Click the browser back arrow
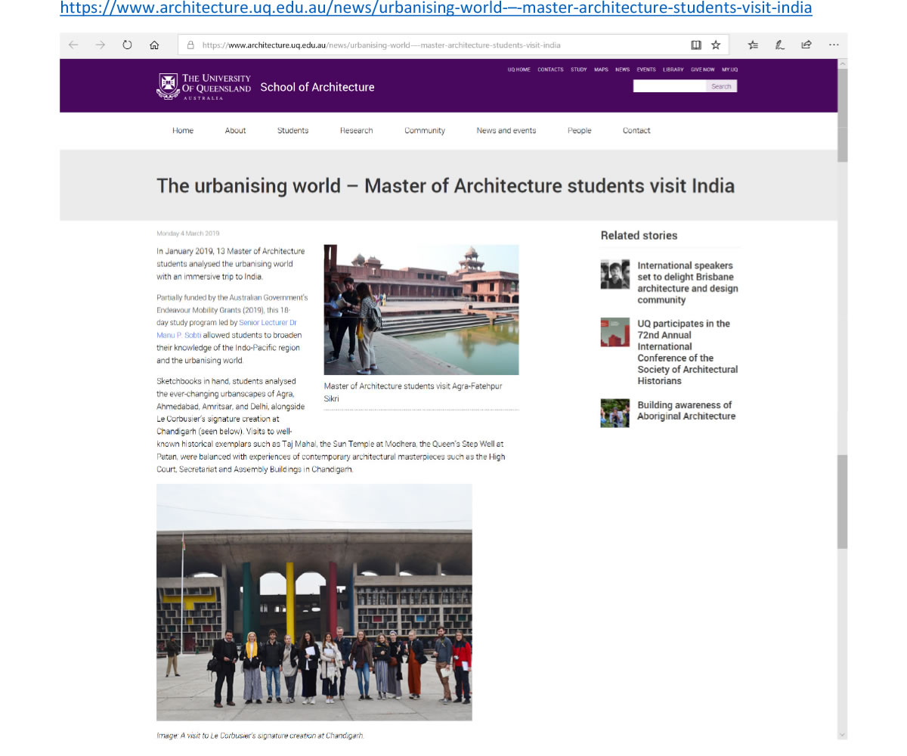The height and width of the screenshot is (756, 907). pos(73,45)
